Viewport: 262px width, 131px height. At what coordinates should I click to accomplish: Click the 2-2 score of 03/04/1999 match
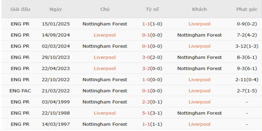[x=146, y=102]
